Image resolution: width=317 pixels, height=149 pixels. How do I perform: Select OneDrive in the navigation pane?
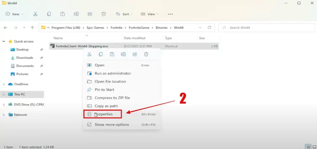point(21,84)
